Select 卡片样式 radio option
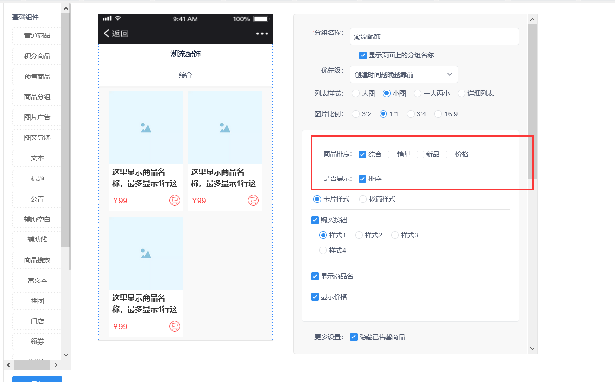 coord(317,199)
